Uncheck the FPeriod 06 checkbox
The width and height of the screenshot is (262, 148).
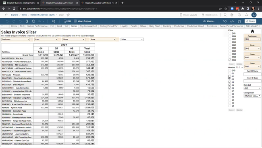pos(230,88)
